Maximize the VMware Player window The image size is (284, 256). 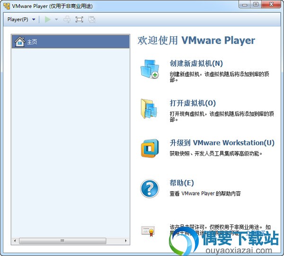256,5
